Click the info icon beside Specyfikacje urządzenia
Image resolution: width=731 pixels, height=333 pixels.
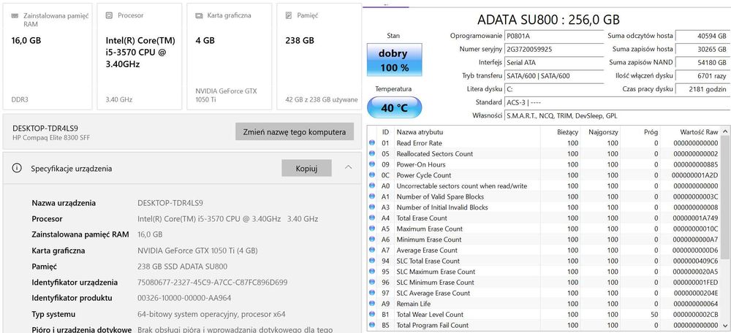click(x=17, y=169)
